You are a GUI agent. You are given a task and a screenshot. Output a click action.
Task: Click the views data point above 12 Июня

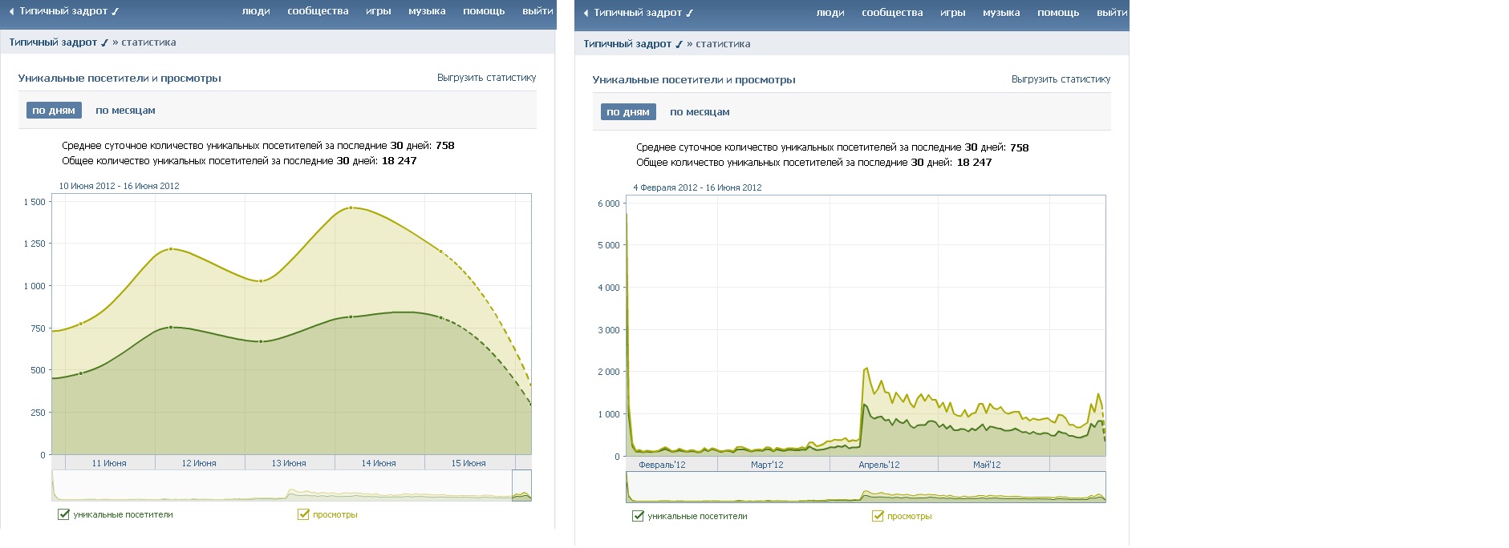[x=171, y=249]
